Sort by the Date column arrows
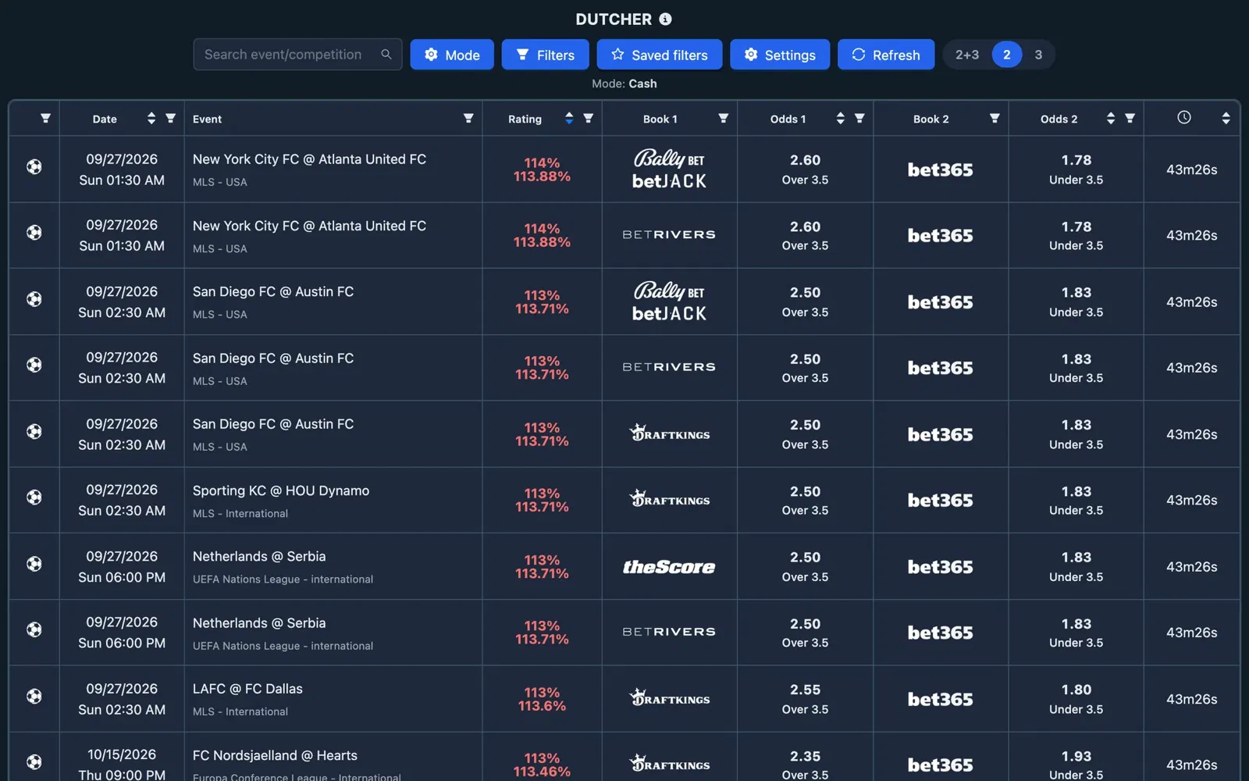 pyautogui.click(x=151, y=119)
